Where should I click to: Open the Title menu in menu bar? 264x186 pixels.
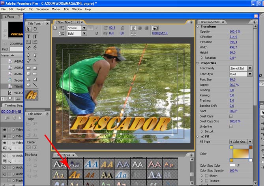coord(66,9)
